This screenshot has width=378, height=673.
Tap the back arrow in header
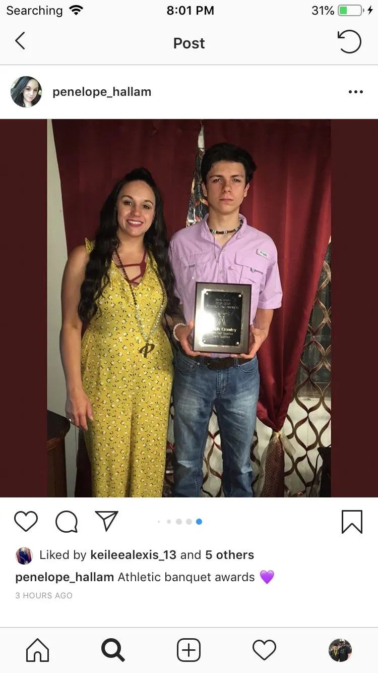pos(20,41)
